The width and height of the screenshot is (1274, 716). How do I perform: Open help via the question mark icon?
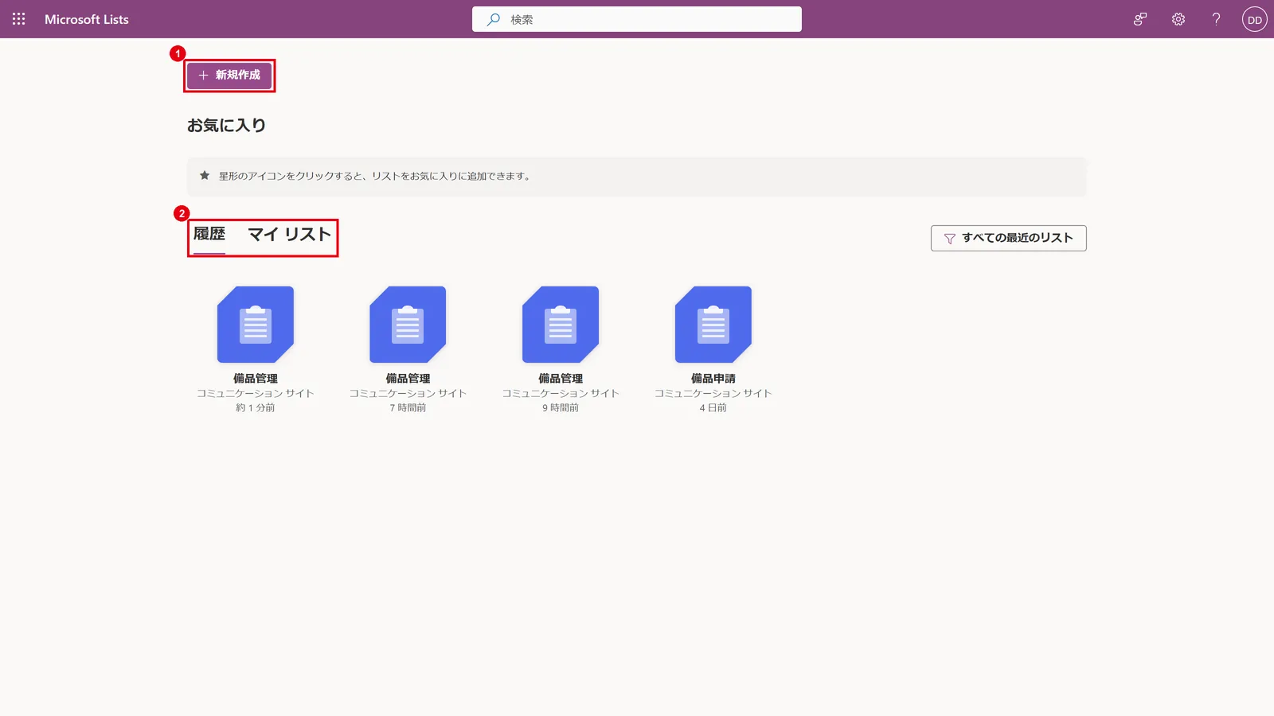click(1216, 19)
